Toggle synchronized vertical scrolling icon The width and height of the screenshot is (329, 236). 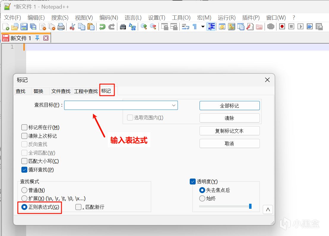(x=164, y=27)
